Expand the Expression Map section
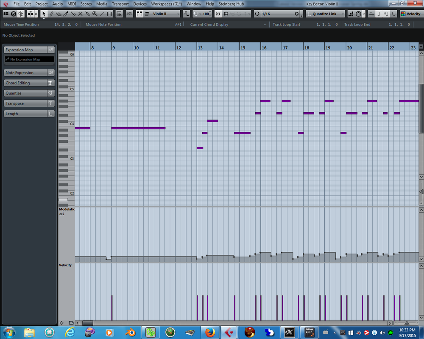The width and height of the screenshot is (424, 339). [x=29, y=50]
